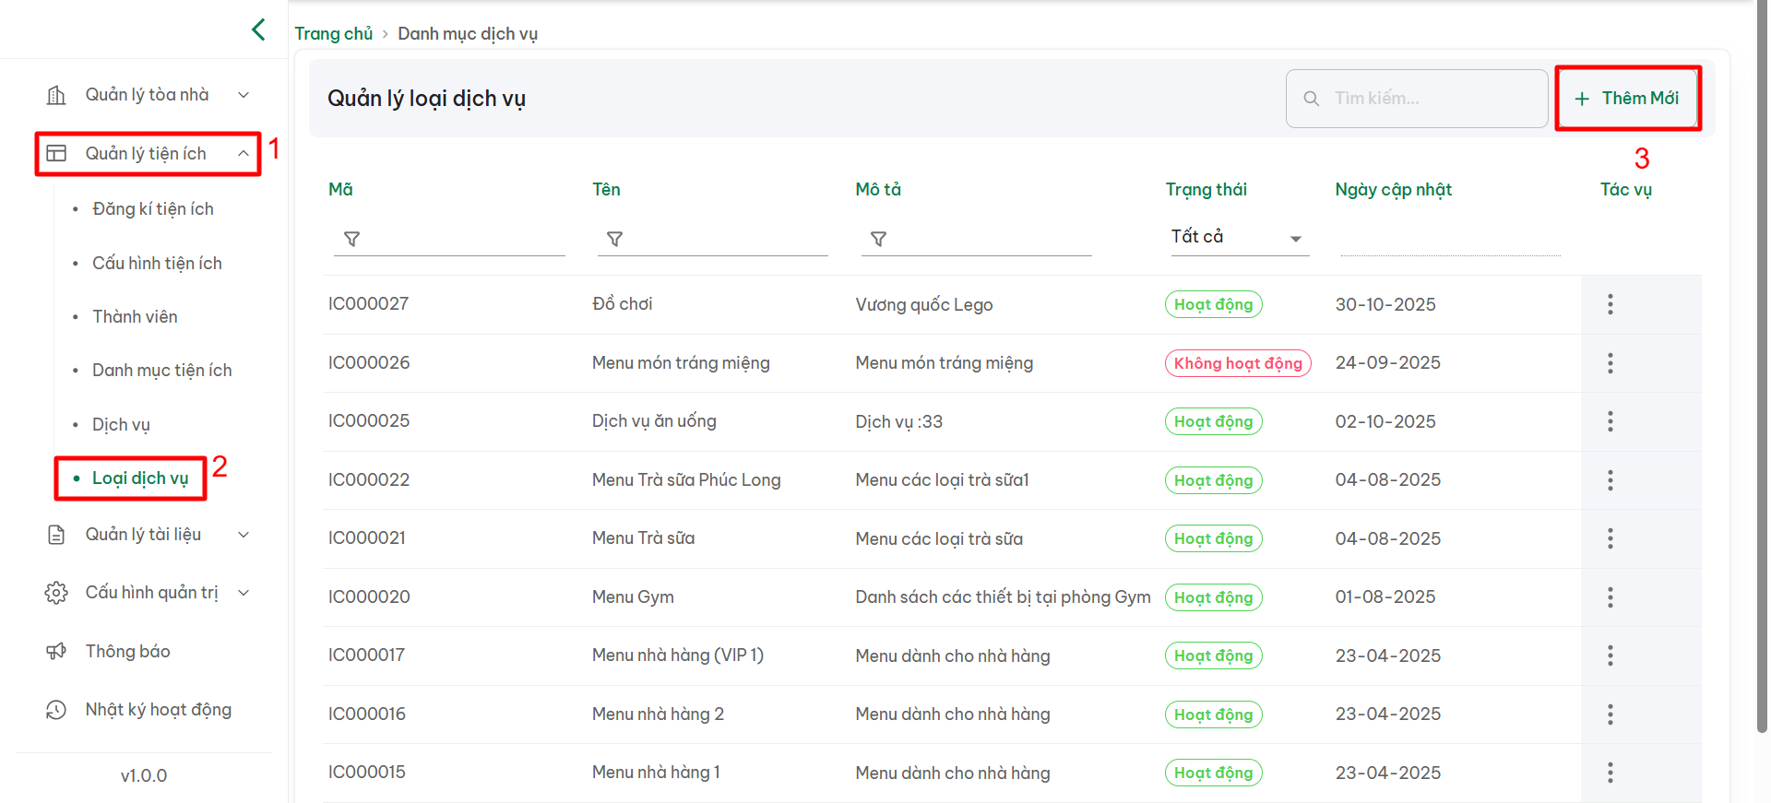Select Đăng kí tiện ích menu item
This screenshot has height=803, width=1771.
[x=153, y=209]
